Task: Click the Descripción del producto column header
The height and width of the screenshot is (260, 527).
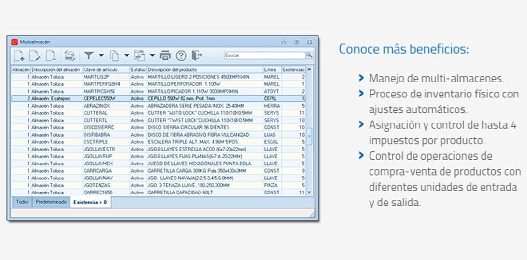Action: click(x=204, y=70)
